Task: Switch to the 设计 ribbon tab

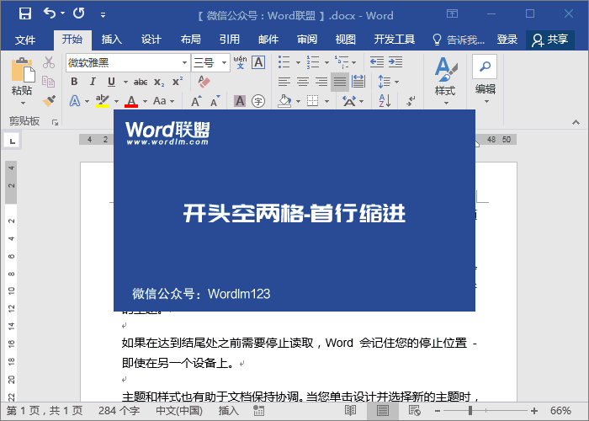Action: tap(151, 40)
